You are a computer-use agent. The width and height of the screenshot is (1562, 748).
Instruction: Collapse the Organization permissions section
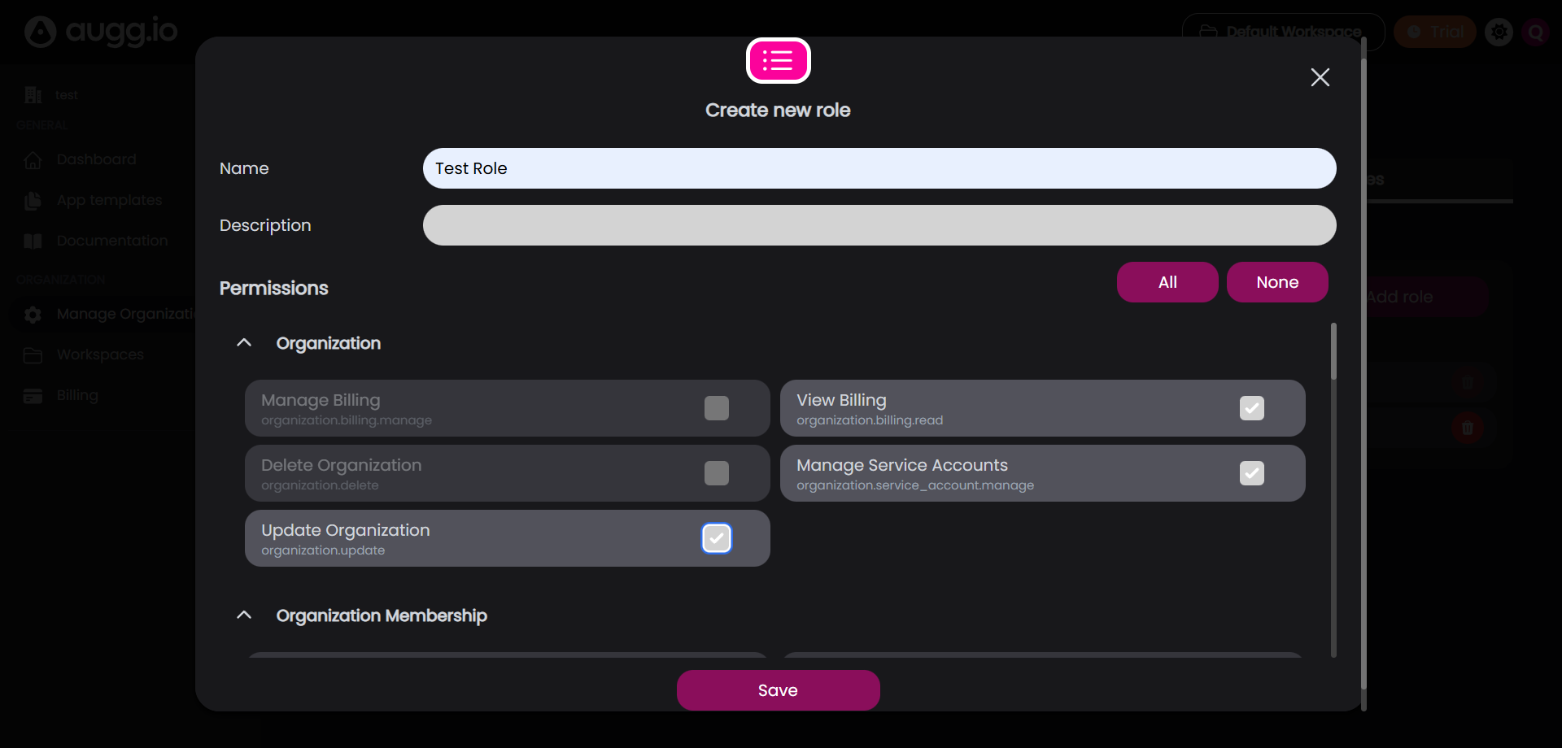[x=244, y=343]
